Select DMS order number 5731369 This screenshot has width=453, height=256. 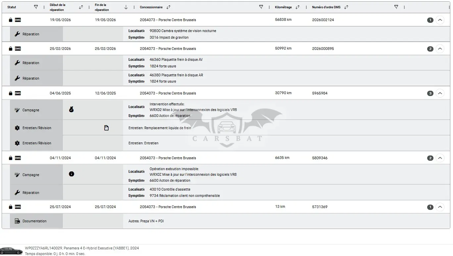(x=320, y=207)
